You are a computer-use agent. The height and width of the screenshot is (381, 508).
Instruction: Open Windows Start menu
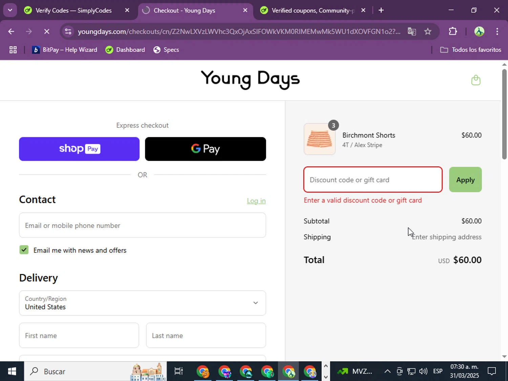[x=12, y=372]
